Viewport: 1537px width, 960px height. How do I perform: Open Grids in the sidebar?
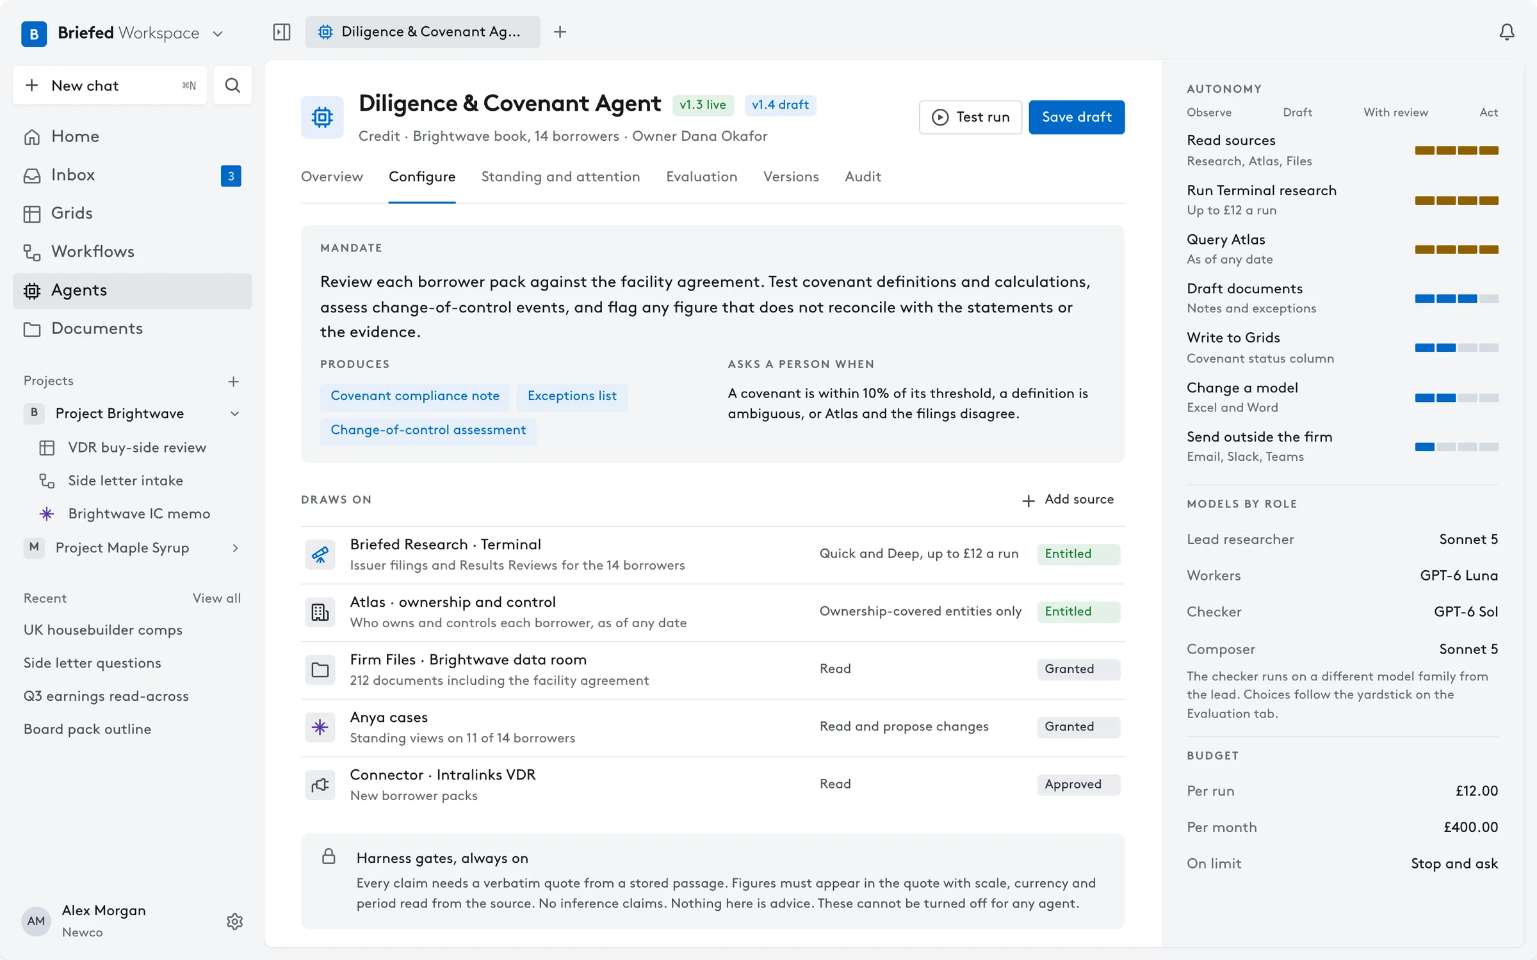tap(132, 213)
